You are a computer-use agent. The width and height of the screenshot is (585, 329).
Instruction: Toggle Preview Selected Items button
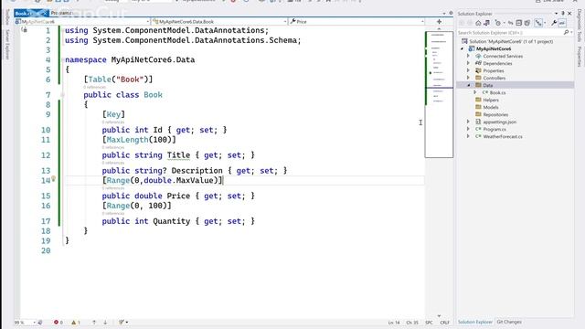point(562,23)
